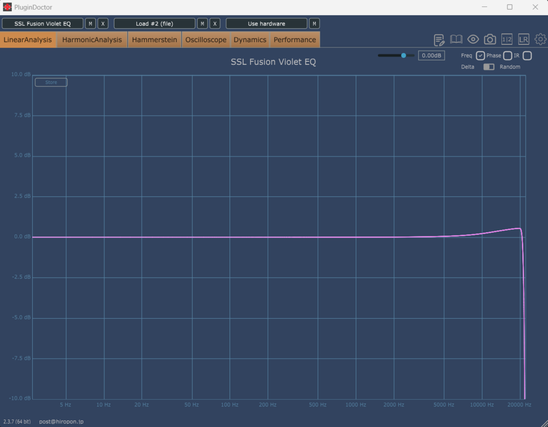The width and height of the screenshot is (548, 427).
Task: Click the 0.0 dB axis label
Action: pos(22,237)
